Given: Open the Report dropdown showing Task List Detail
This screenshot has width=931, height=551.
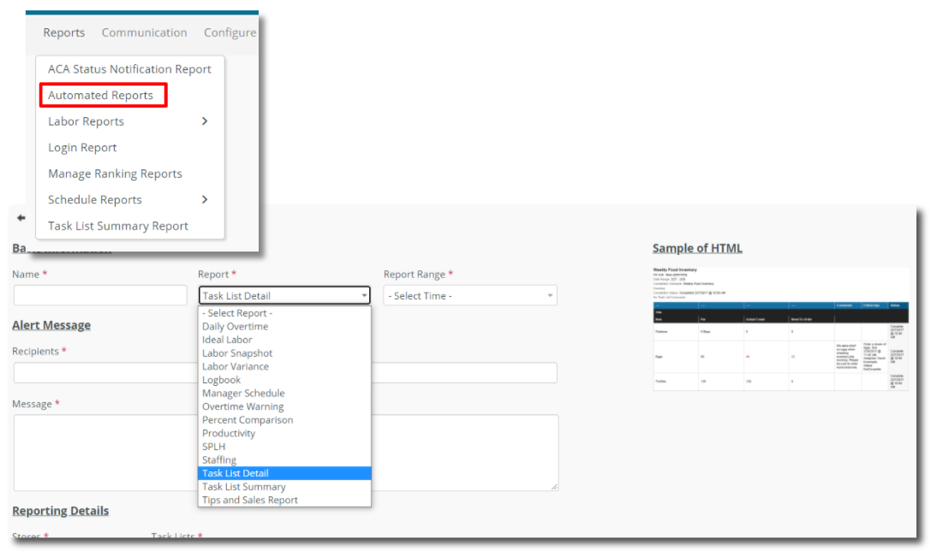Looking at the screenshot, I should pos(284,296).
